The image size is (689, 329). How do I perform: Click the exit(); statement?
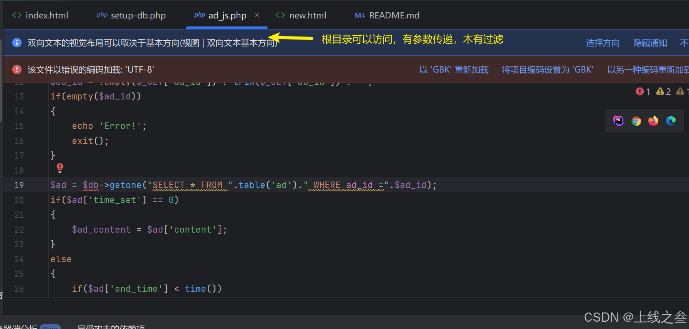point(91,141)
